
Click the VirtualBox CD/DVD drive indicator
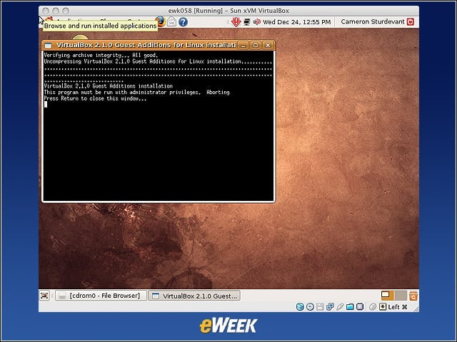point(310,307)
